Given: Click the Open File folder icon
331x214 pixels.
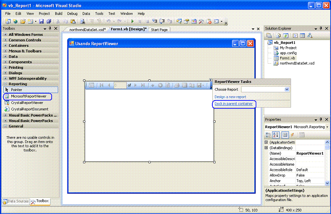Looking at the screenshot, I should tap(23, 21).
